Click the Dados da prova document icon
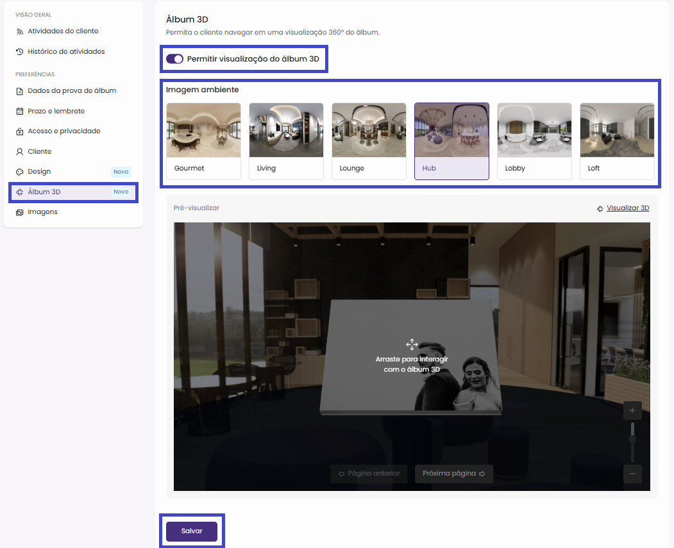Viewport: 674px width, 548px height. coord(20,91)
